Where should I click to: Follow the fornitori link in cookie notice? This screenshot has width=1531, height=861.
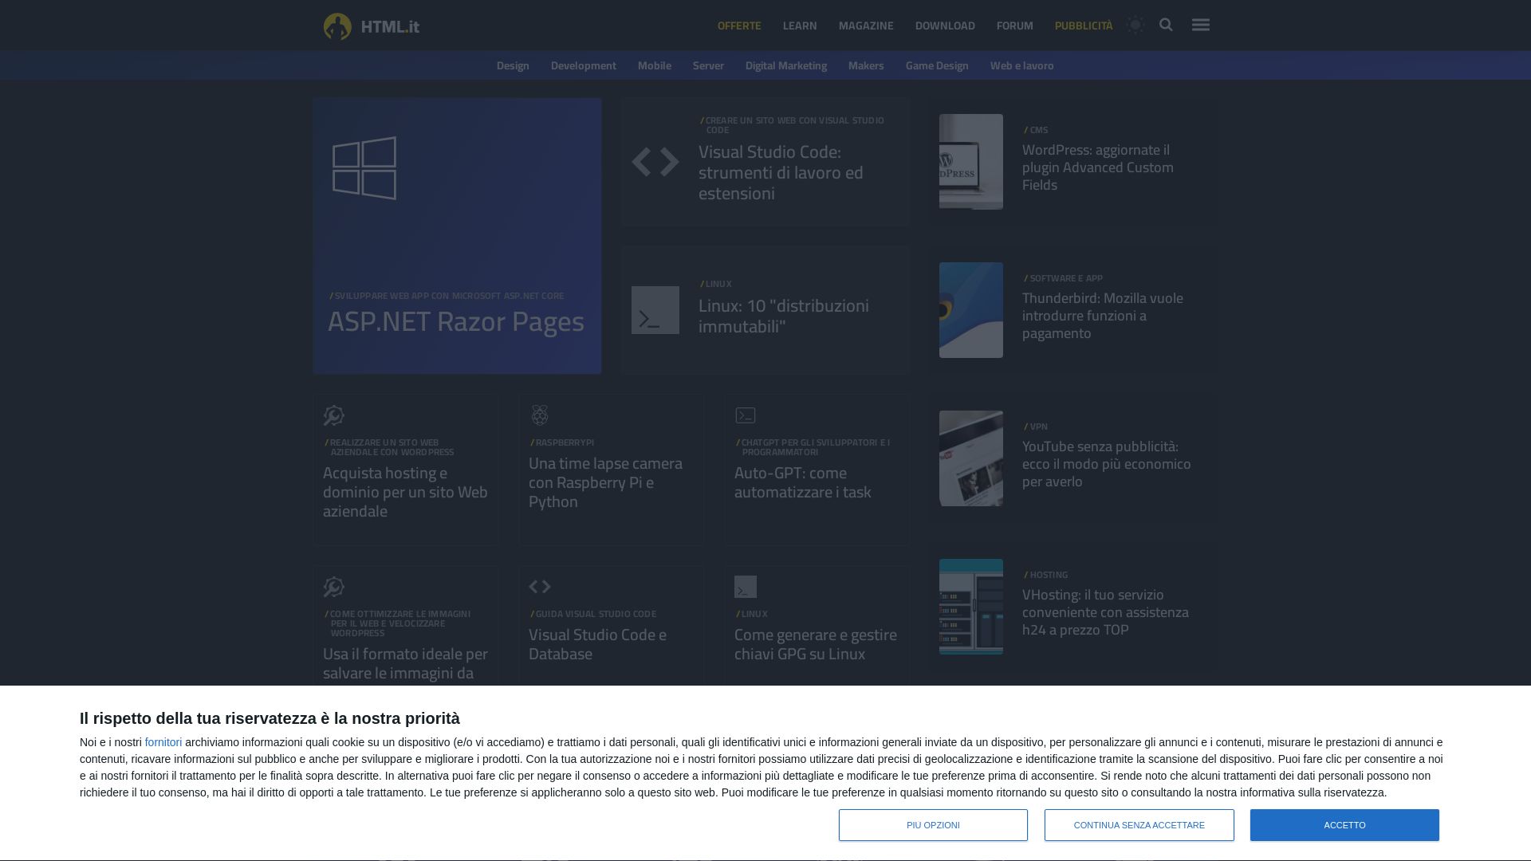point(163,742)
